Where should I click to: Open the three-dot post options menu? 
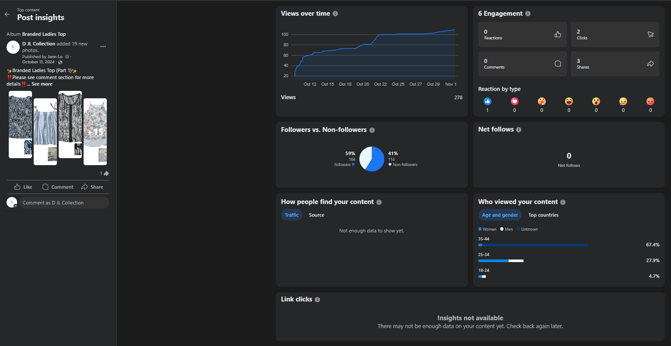tap(103, 47)
